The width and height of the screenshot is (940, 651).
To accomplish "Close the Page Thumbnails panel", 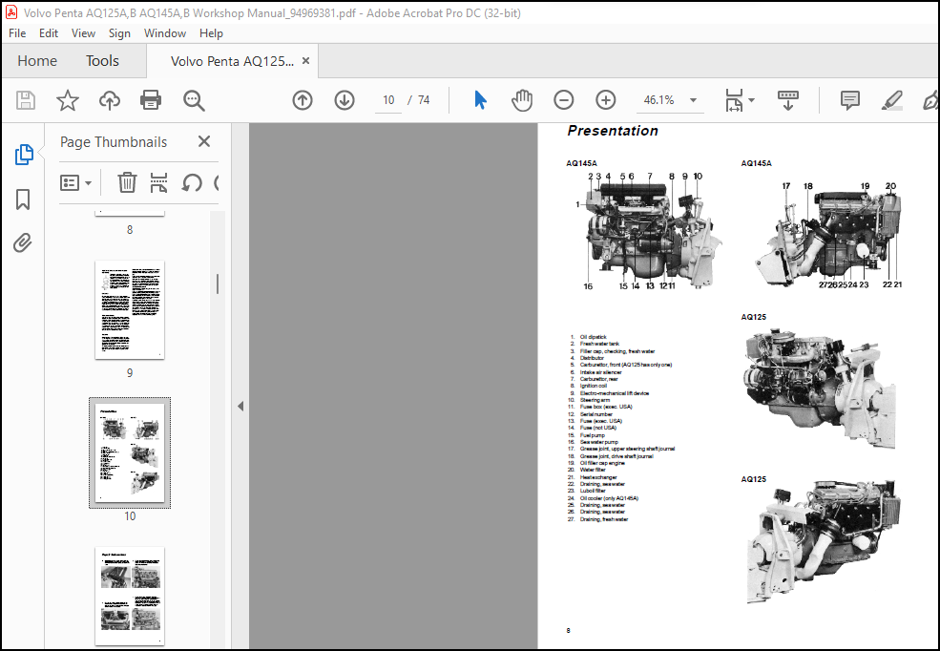I will 204,141.
